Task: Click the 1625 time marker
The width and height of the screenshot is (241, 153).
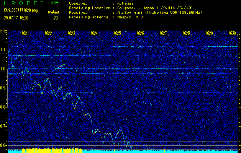Action: point(117,33)
